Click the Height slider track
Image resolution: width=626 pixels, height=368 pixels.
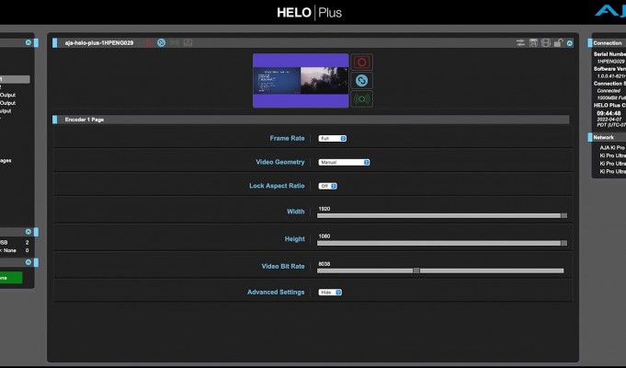442,243
